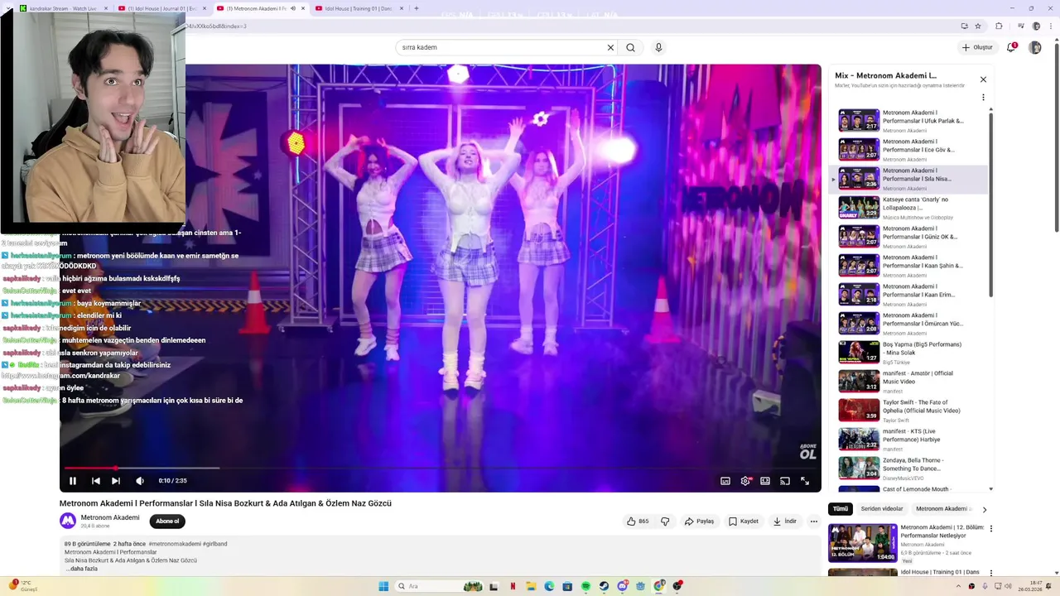Open the Oluştur create menu
The width and height of the screenshot is (1060, 596).
[x=977, y=47]
